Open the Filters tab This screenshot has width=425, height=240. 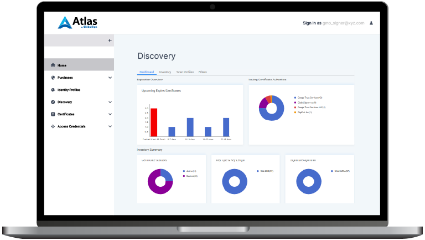[x=203, y=72]
